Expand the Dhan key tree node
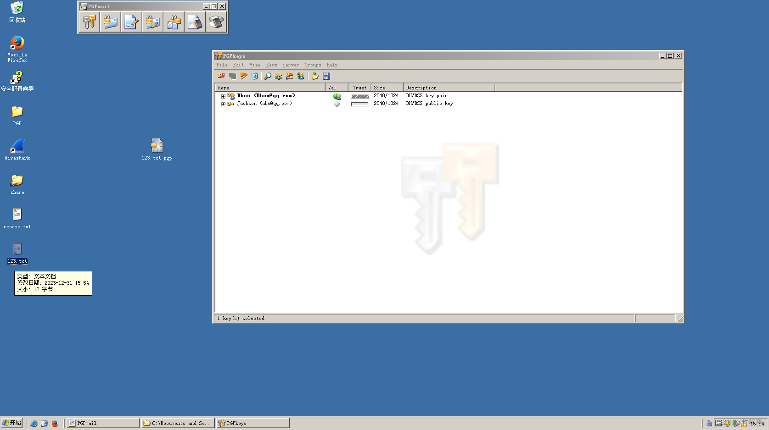 coord(223,96)
